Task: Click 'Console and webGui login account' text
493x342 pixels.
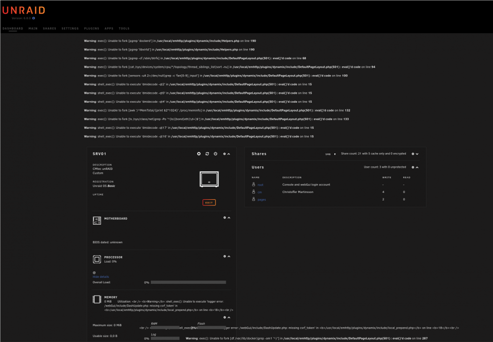Action: point(306,185)
